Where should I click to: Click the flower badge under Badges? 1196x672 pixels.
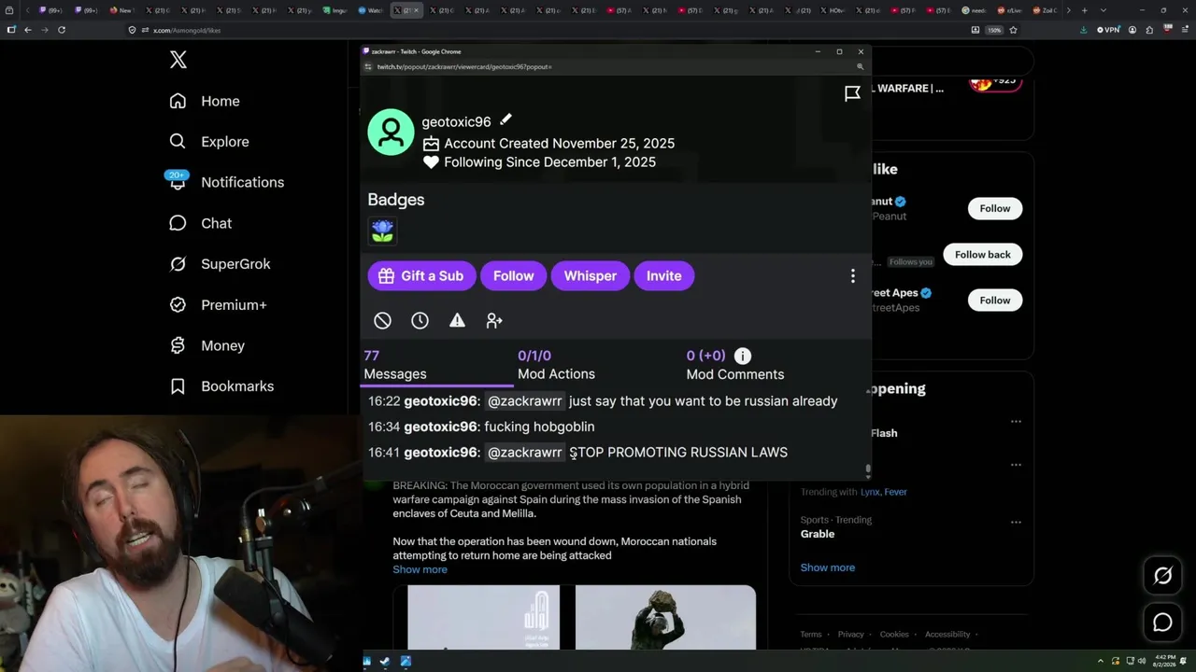(382, 231)
